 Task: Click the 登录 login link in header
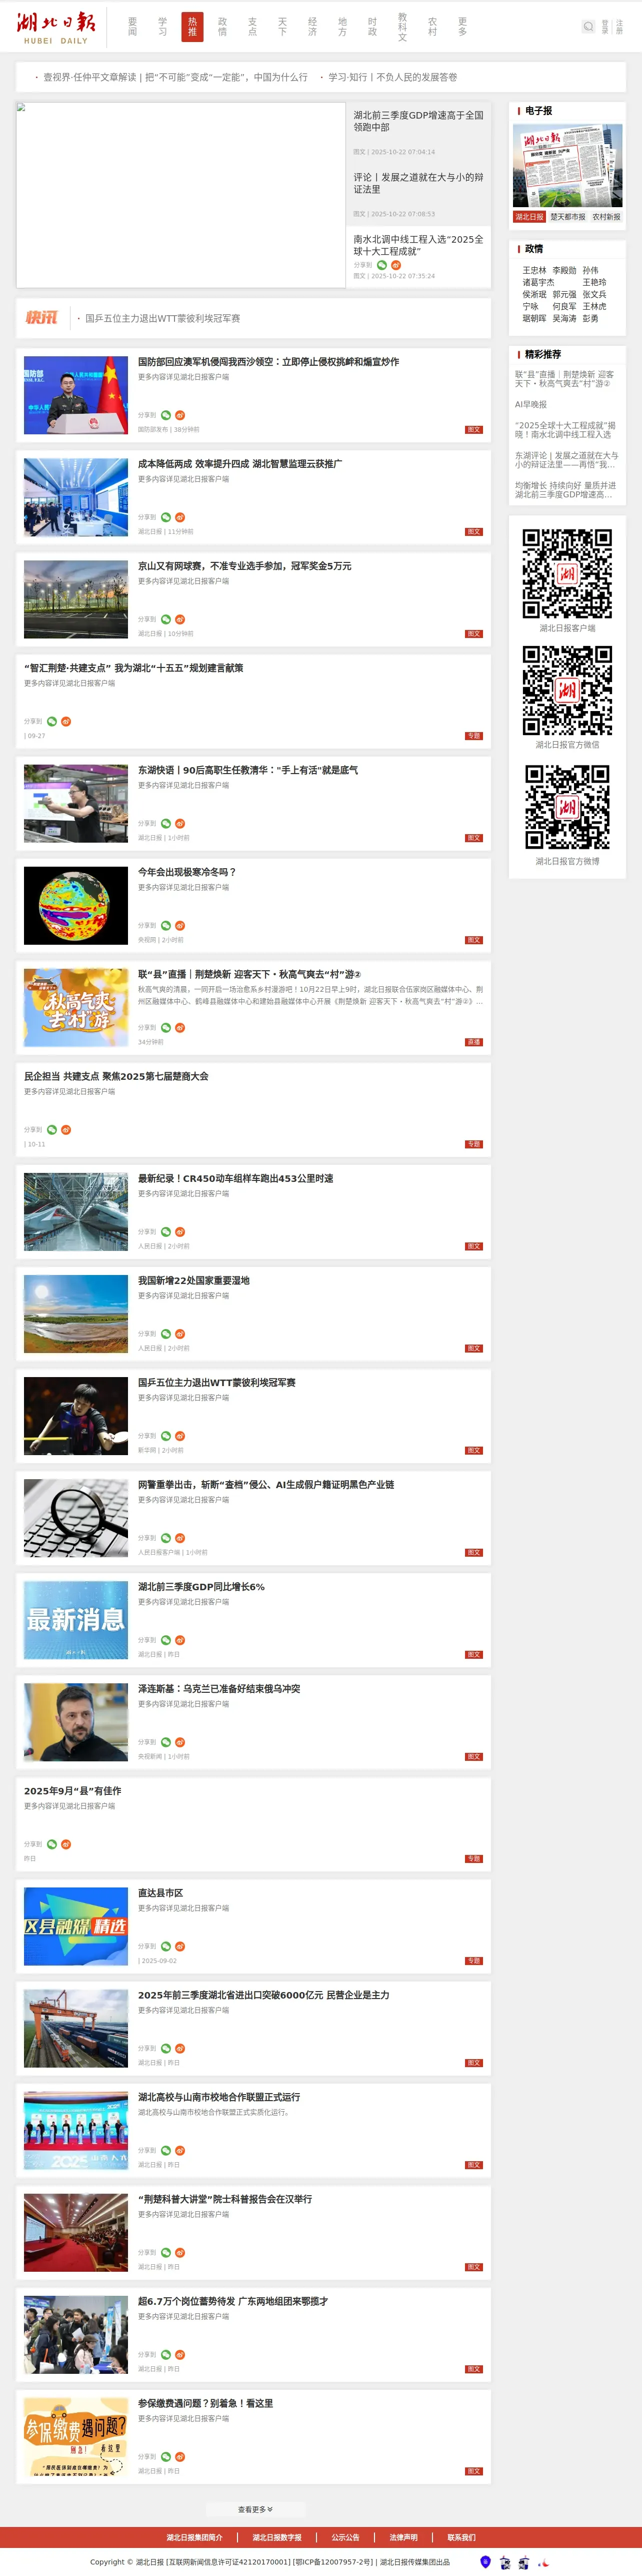(x=605, y=28)
